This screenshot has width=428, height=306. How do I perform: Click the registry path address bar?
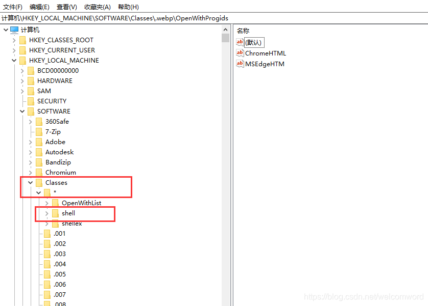pyautogui.click(x=214, y=18)
